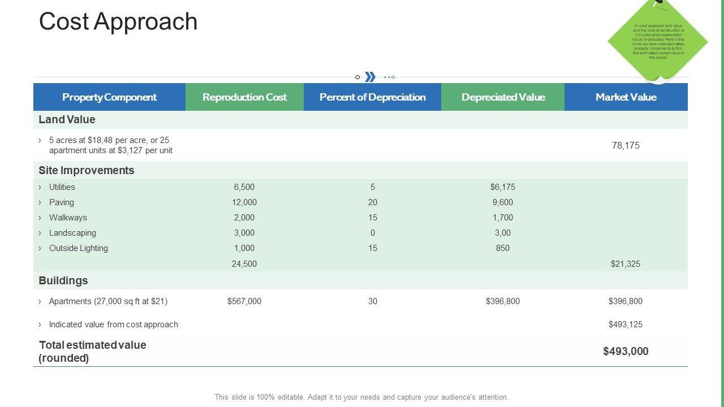This screenshot has width=724, height=407.
Task: Click the Site Improvements section heading
Action: [87, 170]
